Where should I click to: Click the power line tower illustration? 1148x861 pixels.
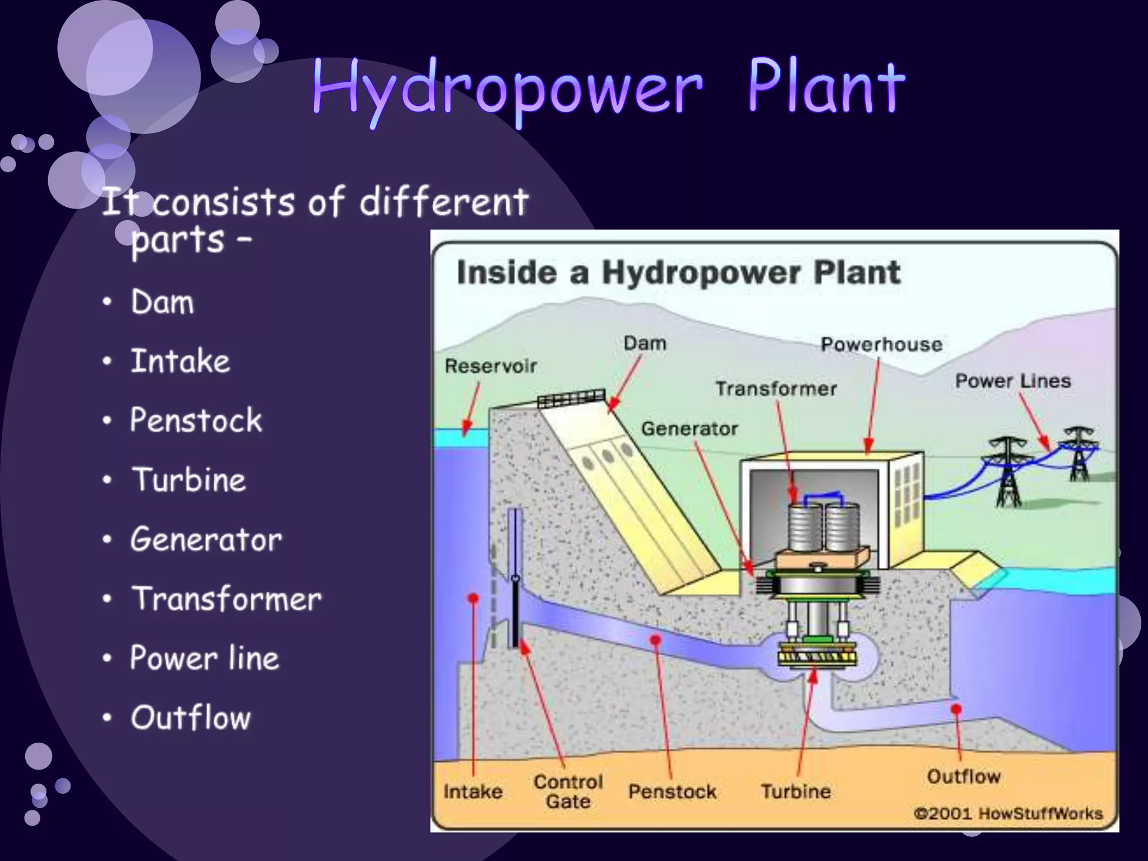(1008, 474)
